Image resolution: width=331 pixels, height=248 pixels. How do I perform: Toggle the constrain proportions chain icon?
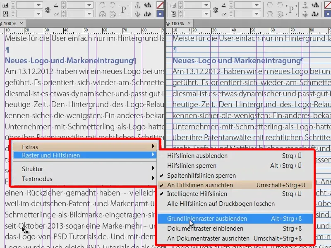pyautogui.click(x=48, y=10)
